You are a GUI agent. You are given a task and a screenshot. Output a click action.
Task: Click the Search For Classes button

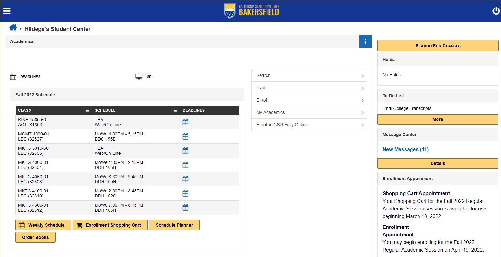tap(438, 46)
